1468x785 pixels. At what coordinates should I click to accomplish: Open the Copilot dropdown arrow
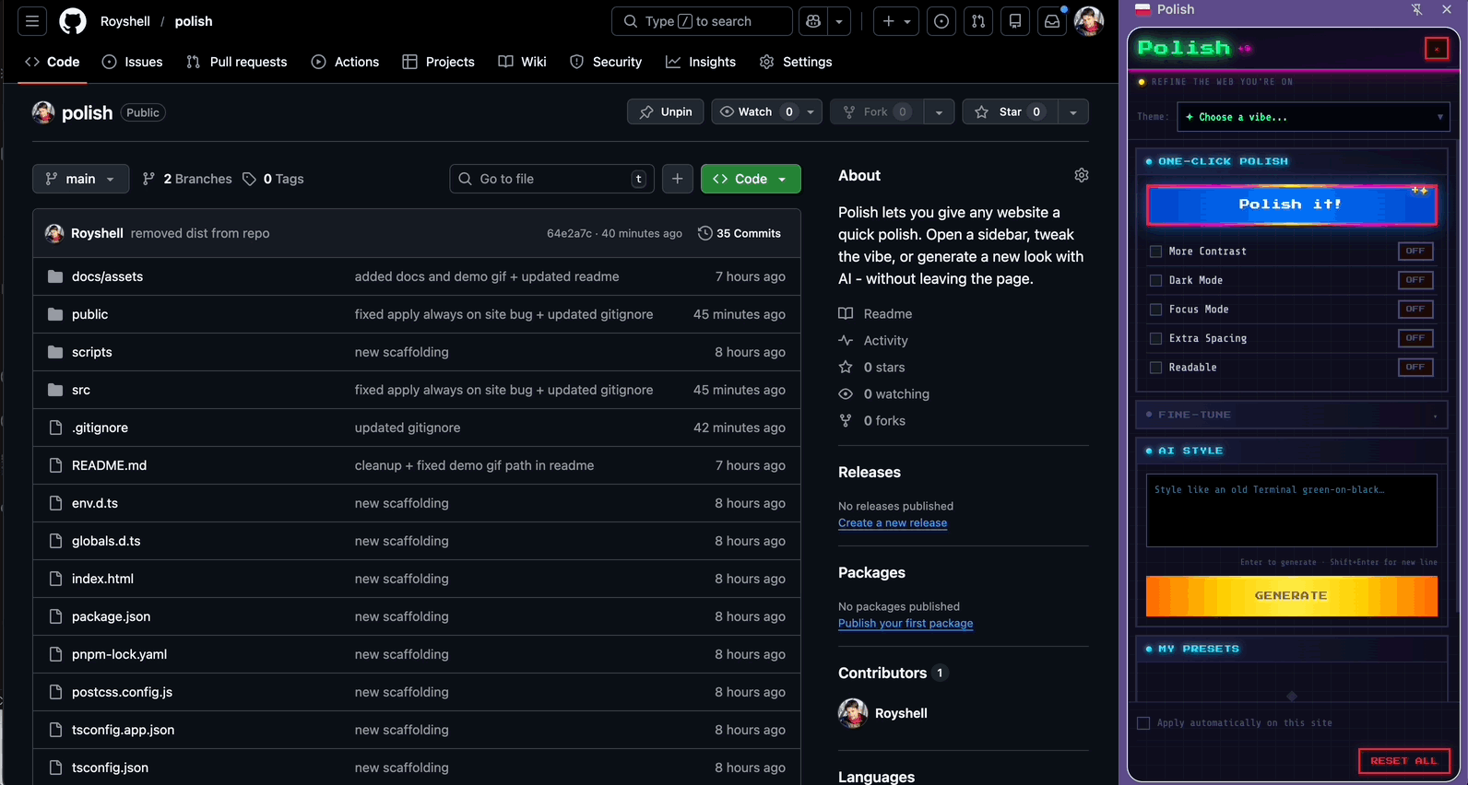[839, 21]
